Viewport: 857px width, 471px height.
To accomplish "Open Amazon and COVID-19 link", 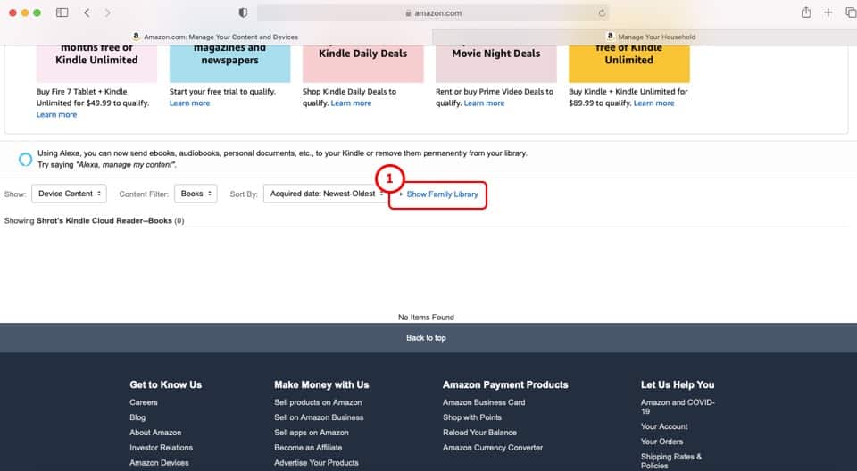I will click(x=678, y=407).
